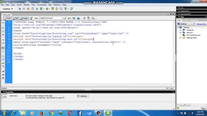207x116 pixels.
Task: Insert a Div Tag
Action: [x=37, y=9]
